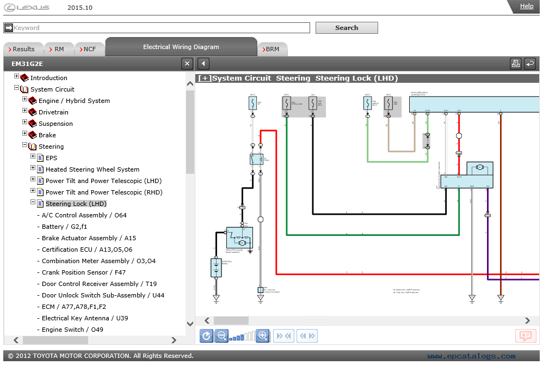Open the Results tab
543x365 pixels.
click(23, 49)
